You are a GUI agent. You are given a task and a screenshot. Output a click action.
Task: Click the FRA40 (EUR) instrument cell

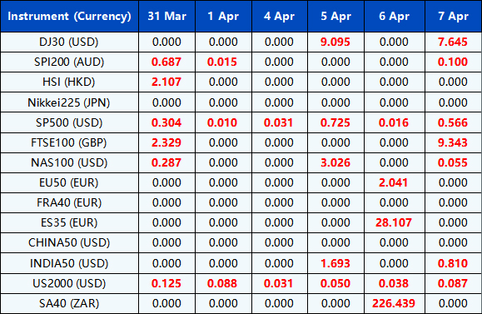click(x=69, y=202)
